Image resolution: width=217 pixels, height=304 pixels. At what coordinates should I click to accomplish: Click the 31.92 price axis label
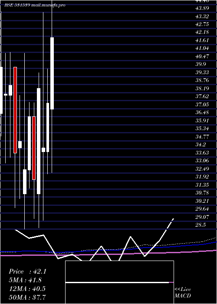(202, 177)
